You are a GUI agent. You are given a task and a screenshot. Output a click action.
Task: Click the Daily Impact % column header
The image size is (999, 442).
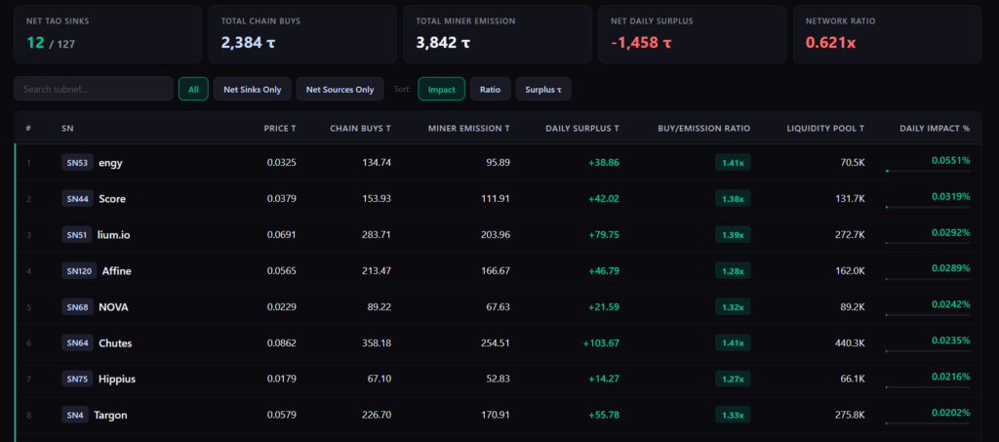pos(935,128)
